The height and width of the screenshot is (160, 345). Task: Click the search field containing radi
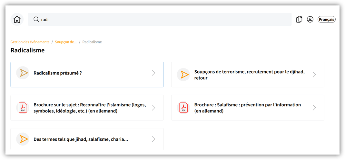click(x=161, y=20)
